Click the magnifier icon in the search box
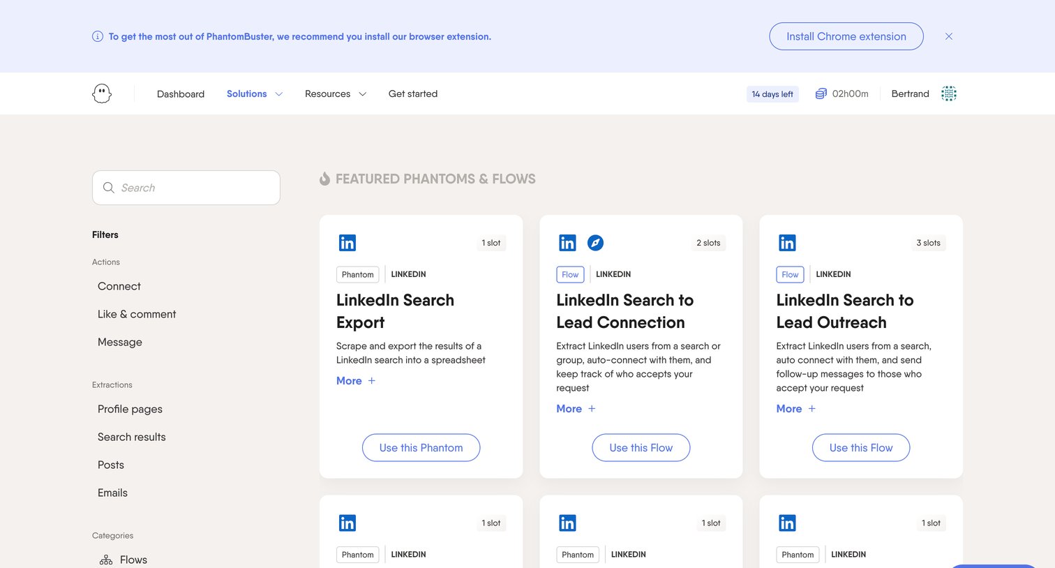The width and height of the screenshot is (1055, 568). click(109, 188)
